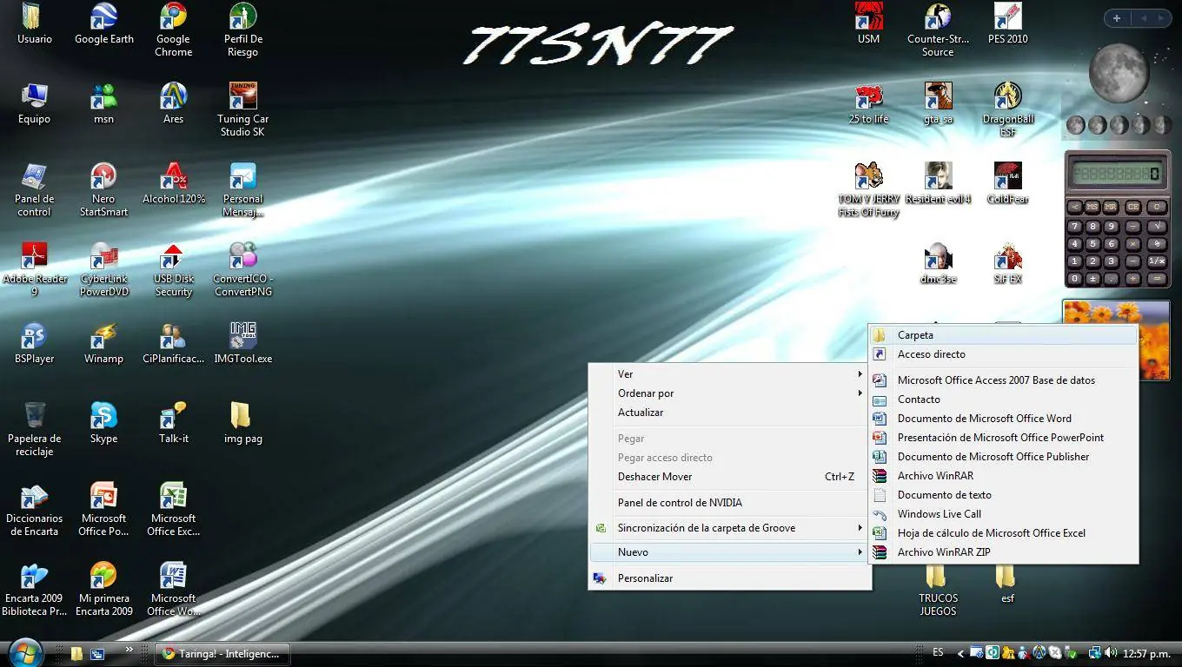Open the network connection tray icon
This screenshot has height=667, width=1182.
coord(1097,653)
